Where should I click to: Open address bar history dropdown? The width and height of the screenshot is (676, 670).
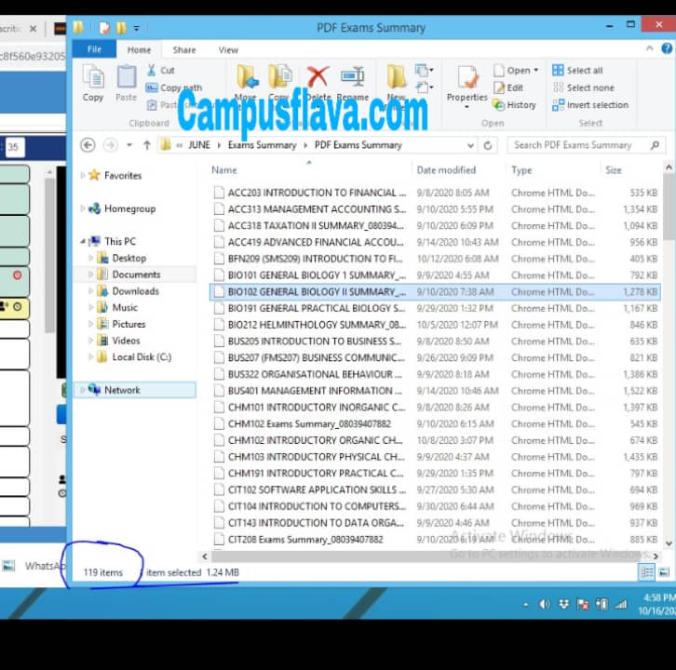(x=470, y=145)
